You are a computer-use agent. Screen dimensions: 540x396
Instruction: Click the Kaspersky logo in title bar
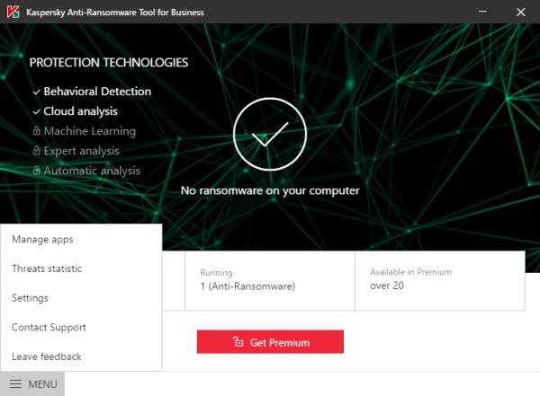point(13,12)
